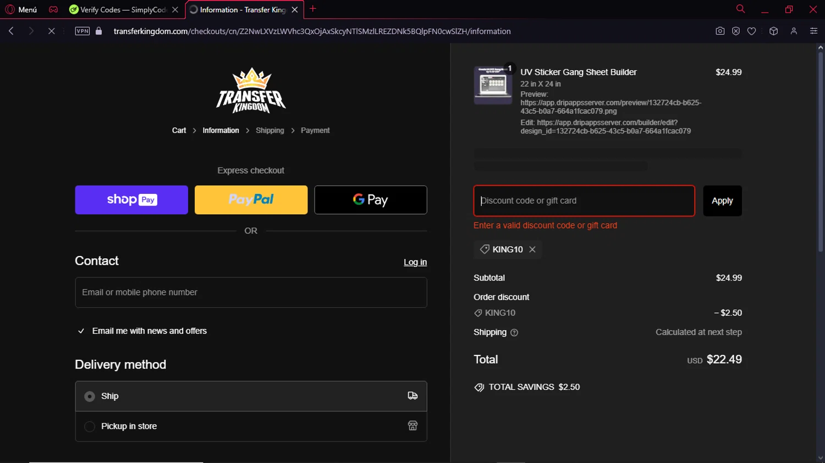Close the Verify Codes tab
Image resolution: width=825 pixels, height=463 pixels.
(175, 9)
